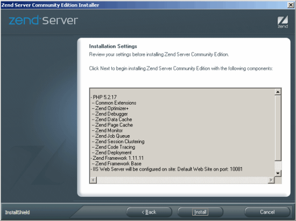Click the scroll up arrow in components list

point(278,92)
